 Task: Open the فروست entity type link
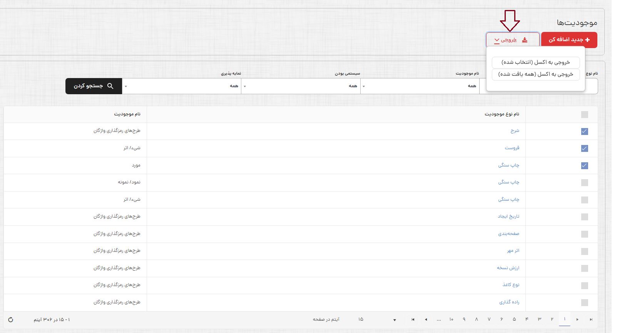(512, 148)
